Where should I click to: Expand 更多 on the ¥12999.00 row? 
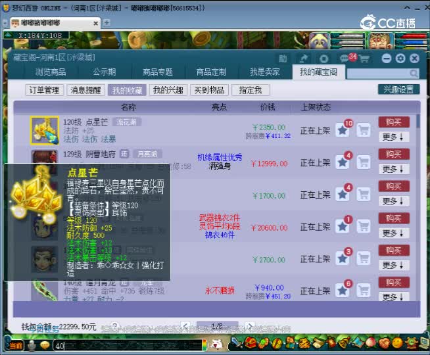[x=394, y=169]
